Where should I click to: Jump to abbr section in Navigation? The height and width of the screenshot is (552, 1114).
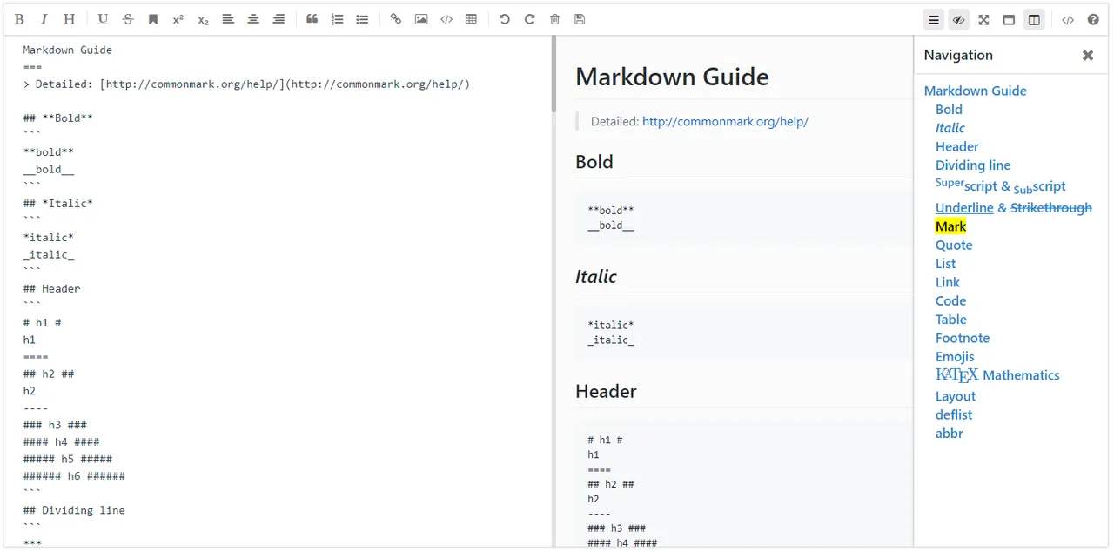point(949,434)
